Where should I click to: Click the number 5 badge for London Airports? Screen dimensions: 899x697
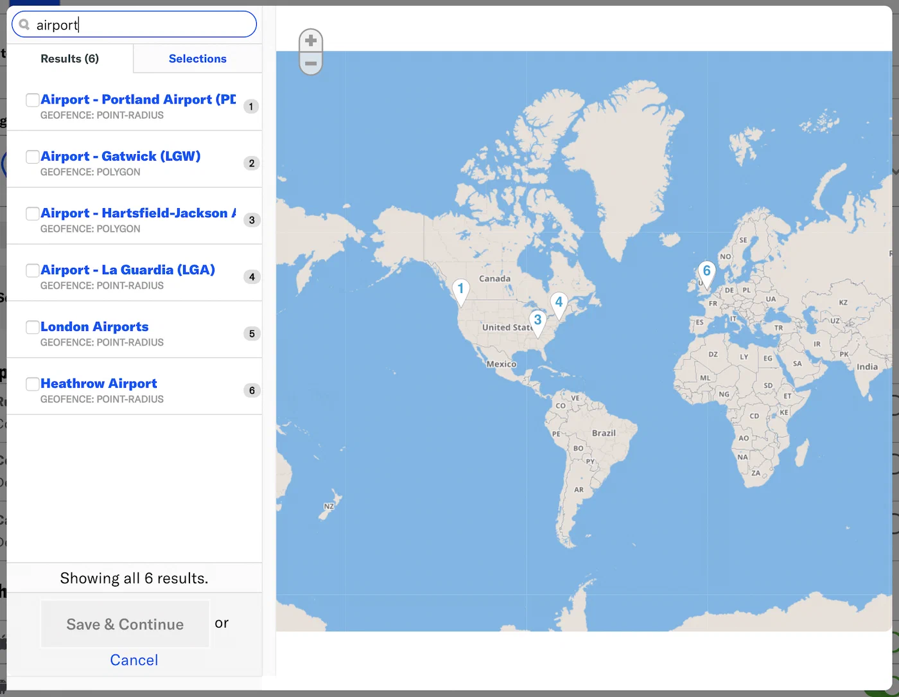252,333
